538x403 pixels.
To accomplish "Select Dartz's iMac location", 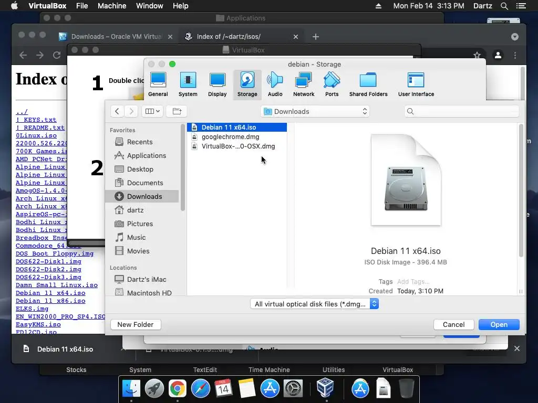I will [142, 279].
